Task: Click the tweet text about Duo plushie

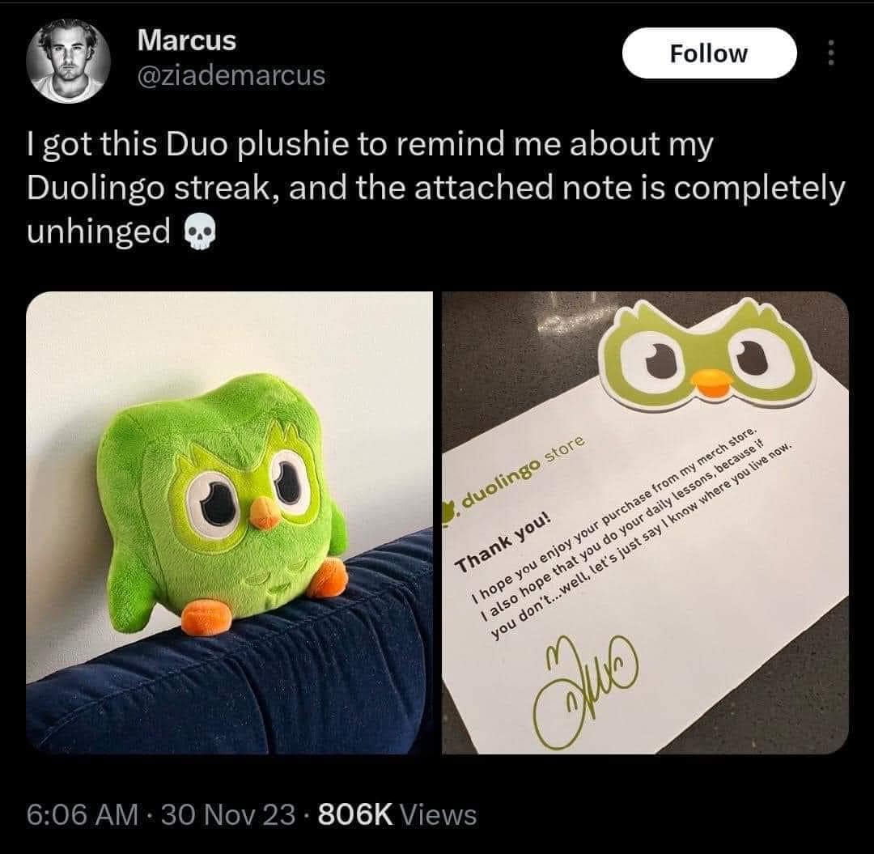Action: [x=436, y=187]
